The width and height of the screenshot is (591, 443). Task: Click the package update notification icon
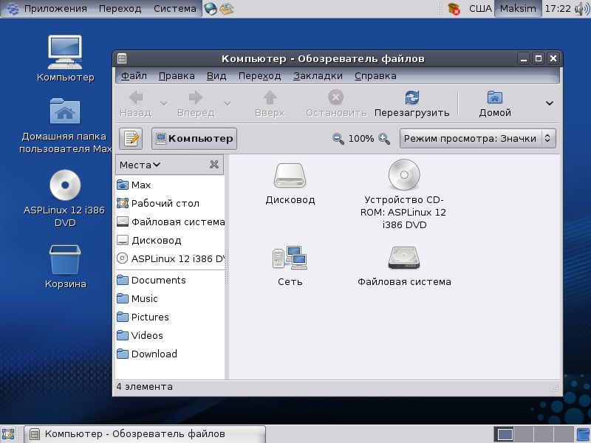click(x=454, y=9)
